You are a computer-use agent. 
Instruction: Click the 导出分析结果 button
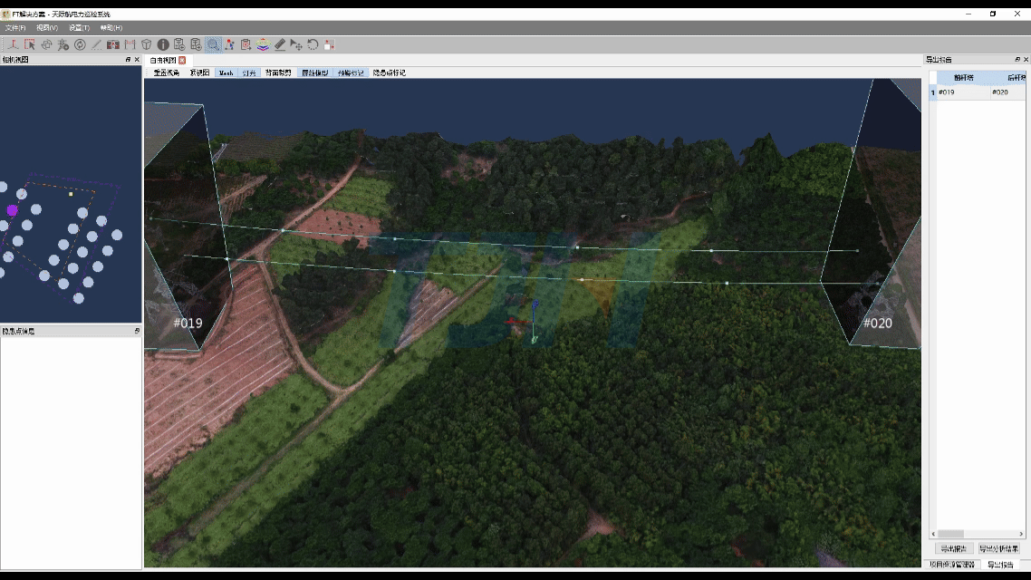(999, 548)
